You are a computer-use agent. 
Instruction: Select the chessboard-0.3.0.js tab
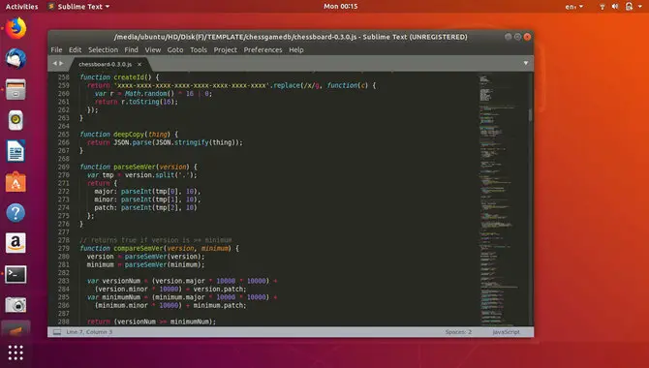(106, 64)
